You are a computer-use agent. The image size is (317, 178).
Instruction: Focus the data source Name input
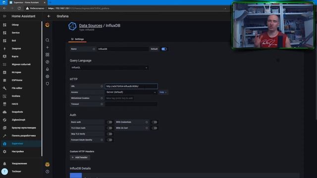pos(123,49)
